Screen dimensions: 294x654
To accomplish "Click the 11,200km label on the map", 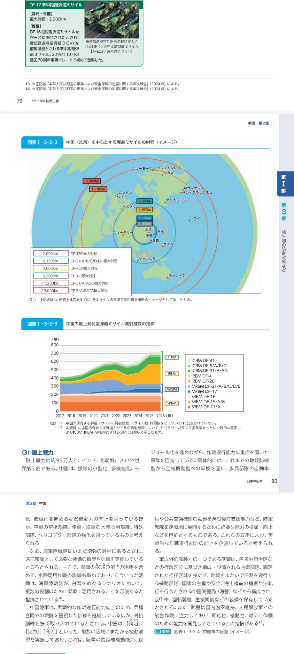I will click(98, 189).
